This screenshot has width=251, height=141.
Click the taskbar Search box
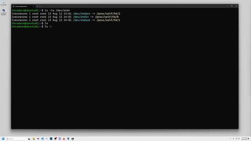point(16,139)
